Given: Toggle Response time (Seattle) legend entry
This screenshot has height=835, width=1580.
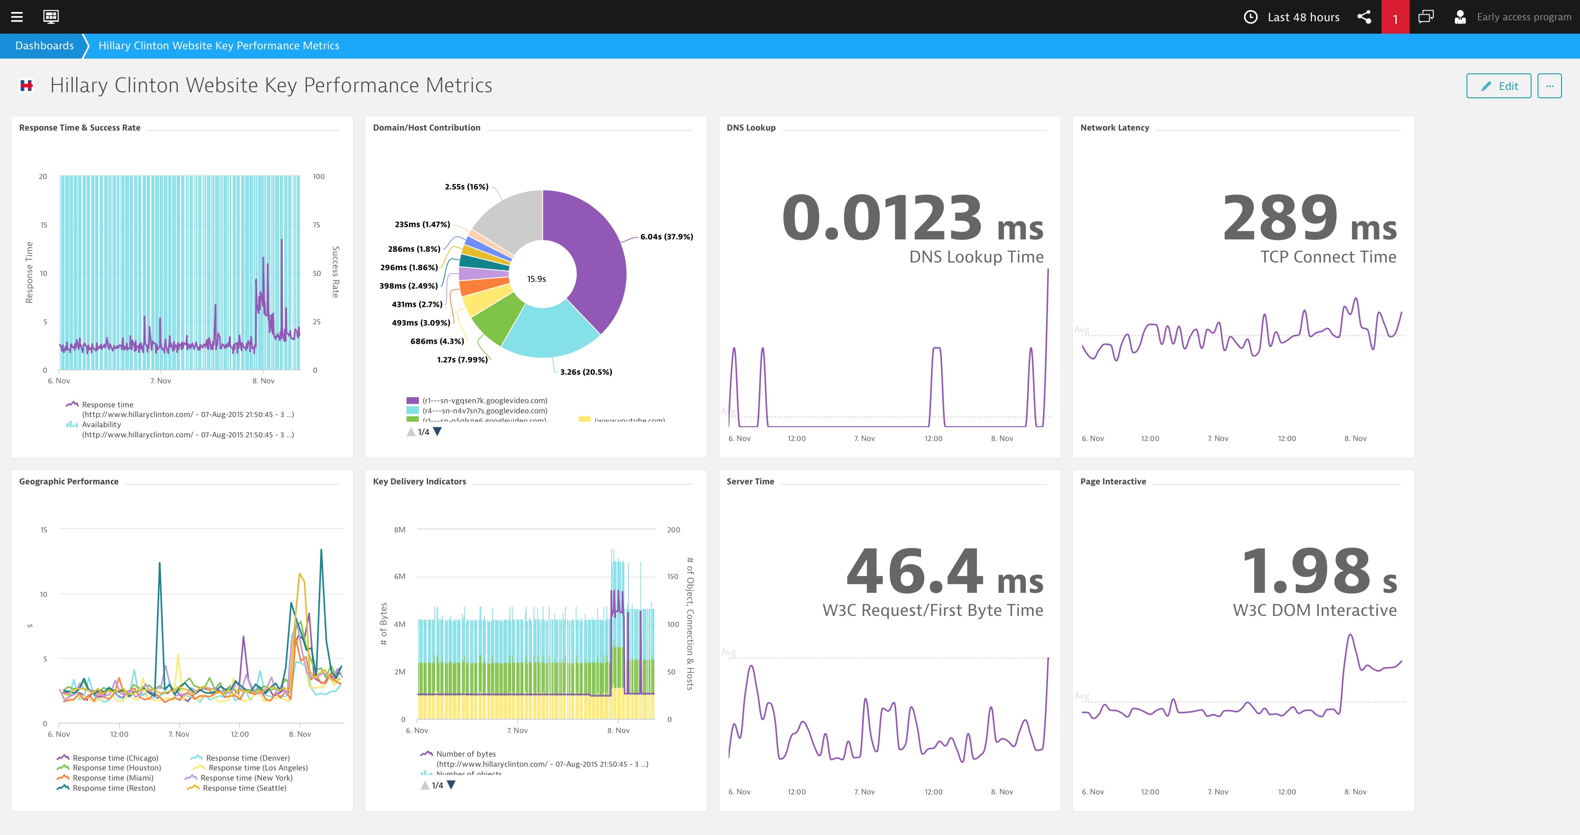Looking at the screenshot, I should pos(237,788).
